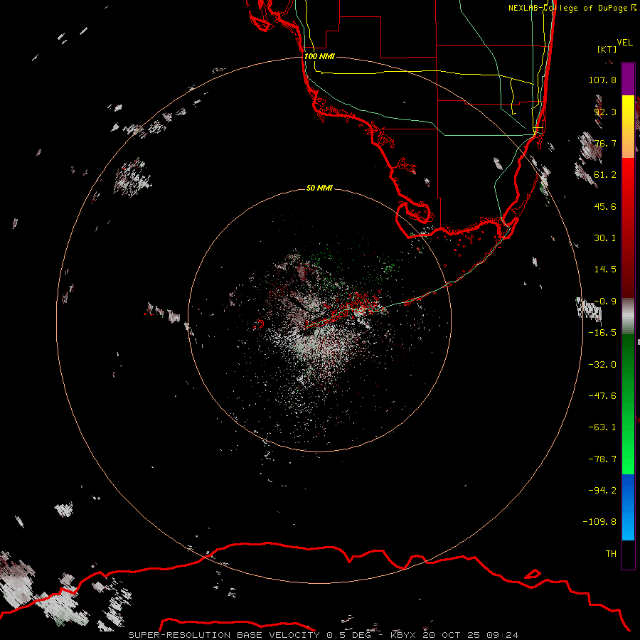640x640 pixels.
Task: Click the KBYX radar site identifier
Action: (403, 635)
